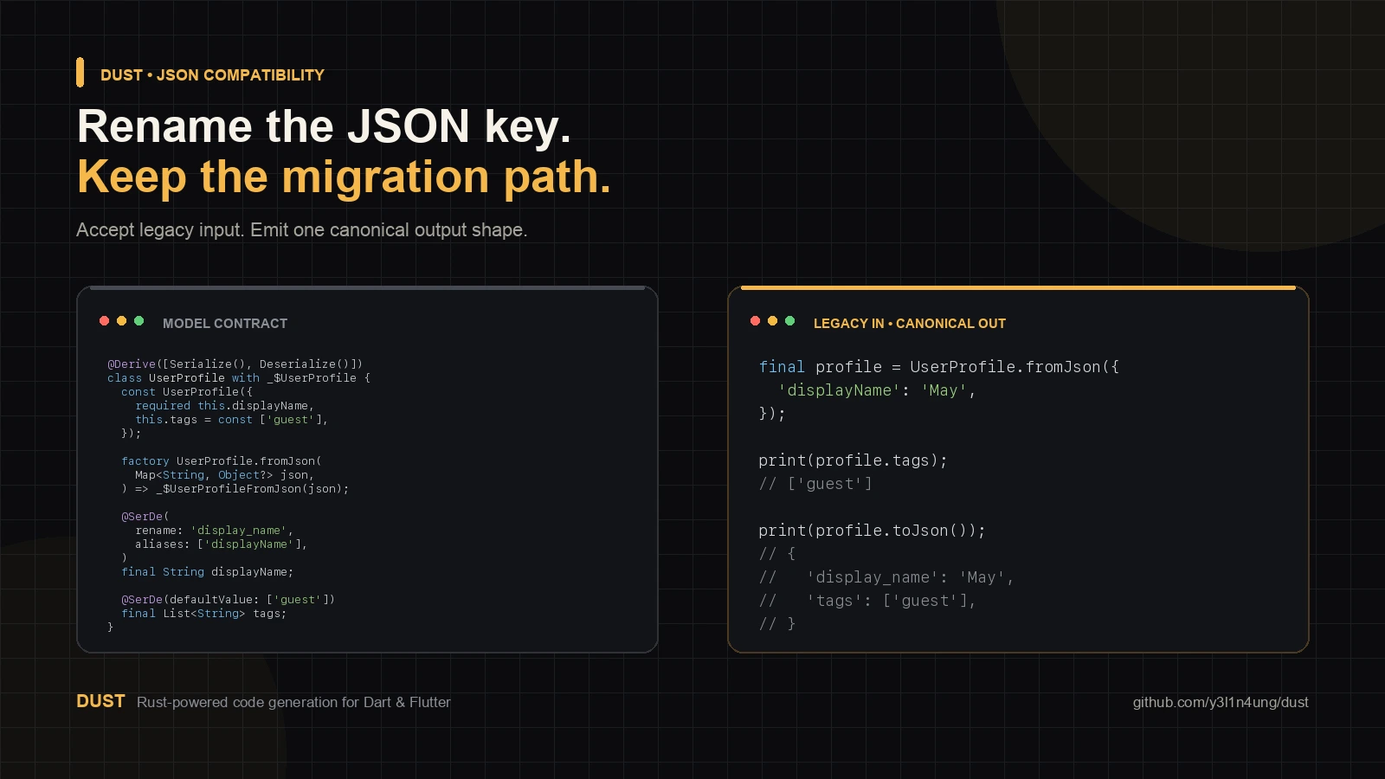
Task: Click the 'final profile = UserProfile.fromJson({' line
Action: pos(938,367)
